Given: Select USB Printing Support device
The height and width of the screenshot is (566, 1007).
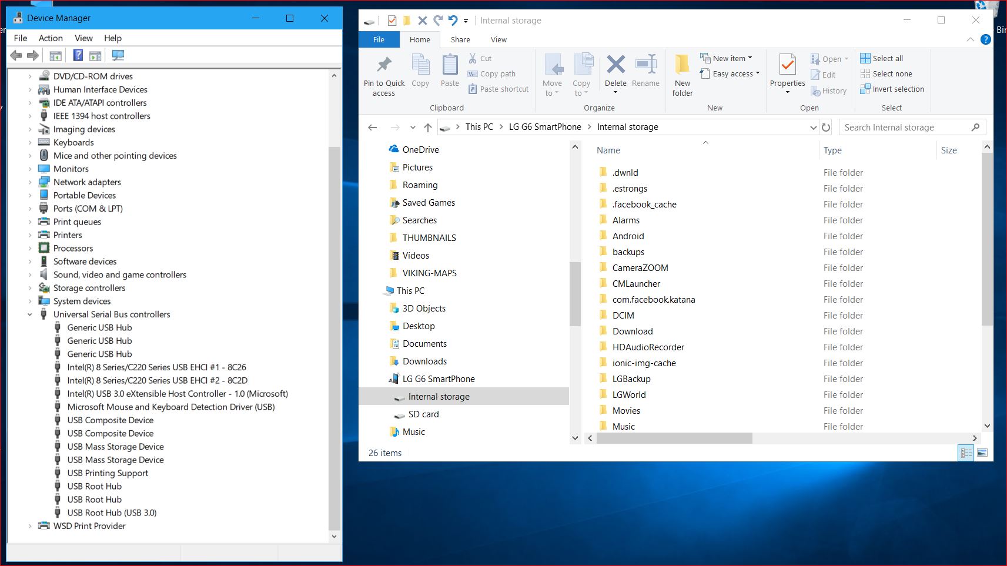Looking at the screenshot, I should pyautogui.click(x=108, y=473).
